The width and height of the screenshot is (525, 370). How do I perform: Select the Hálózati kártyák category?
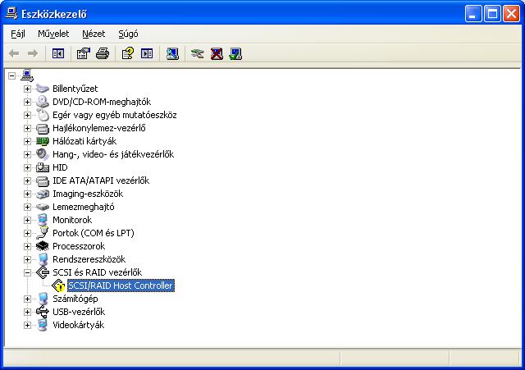pos(84,141)
